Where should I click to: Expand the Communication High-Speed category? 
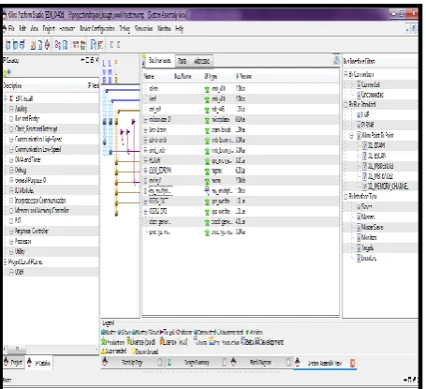(x=11, y=140)
